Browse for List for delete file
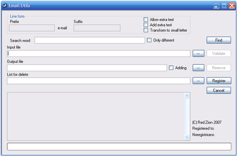Image resolution: width=237 pixels, height=156 pixels. [198, 80]
